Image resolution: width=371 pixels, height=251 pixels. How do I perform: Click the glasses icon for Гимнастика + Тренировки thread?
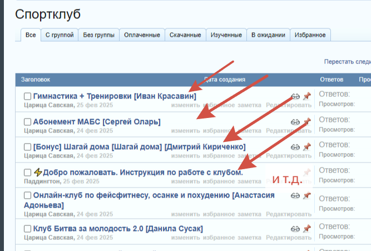click(x=295, y=96)
